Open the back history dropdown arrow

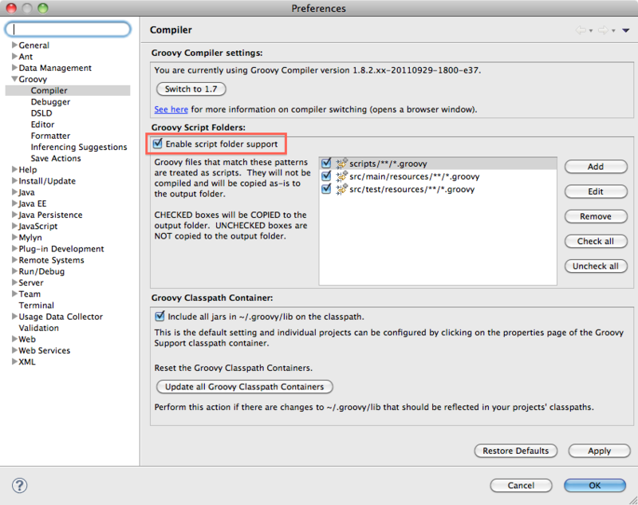(x=591, y=31)
